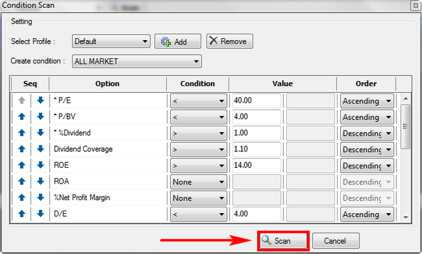This screenshot has height=254, width=422.
Task: Edit the D/E value field 4.00
Action: [256, 214]
